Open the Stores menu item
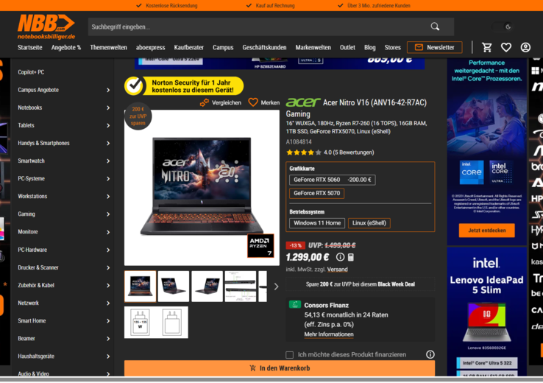This screenshot has height=383, width=543. click(392, 47)
